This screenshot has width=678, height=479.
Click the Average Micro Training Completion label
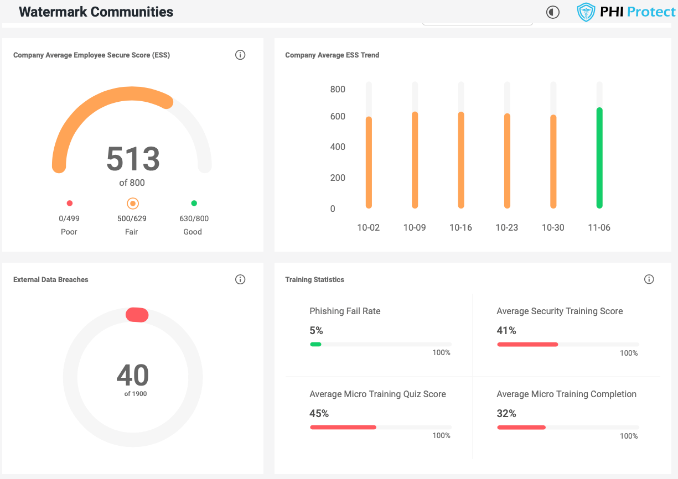pos(567,394)
